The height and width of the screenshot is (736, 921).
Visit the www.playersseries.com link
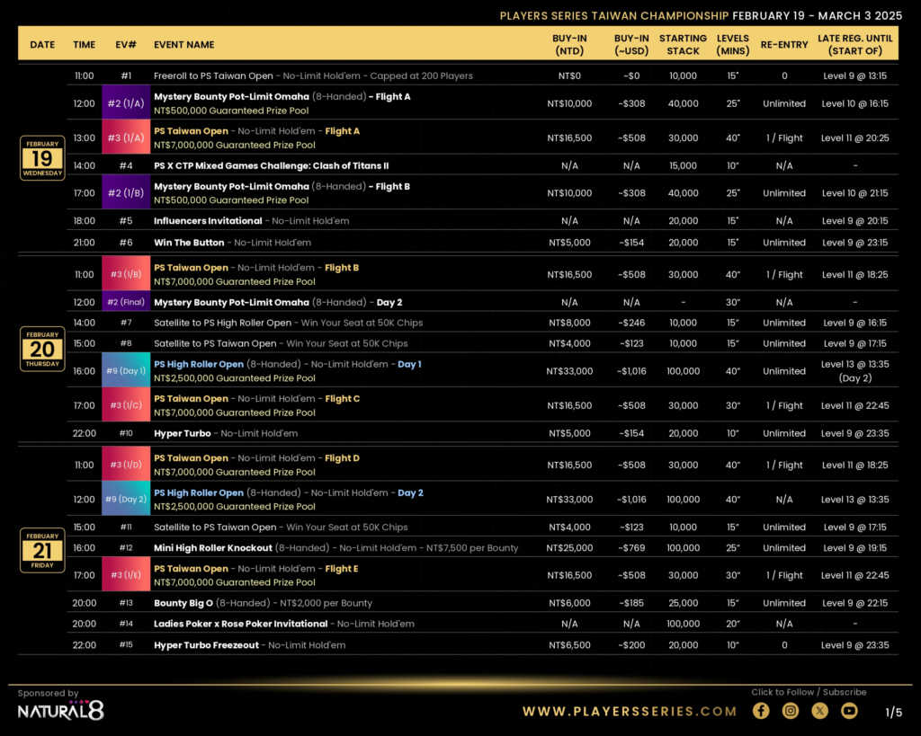(x=630, y=711)
